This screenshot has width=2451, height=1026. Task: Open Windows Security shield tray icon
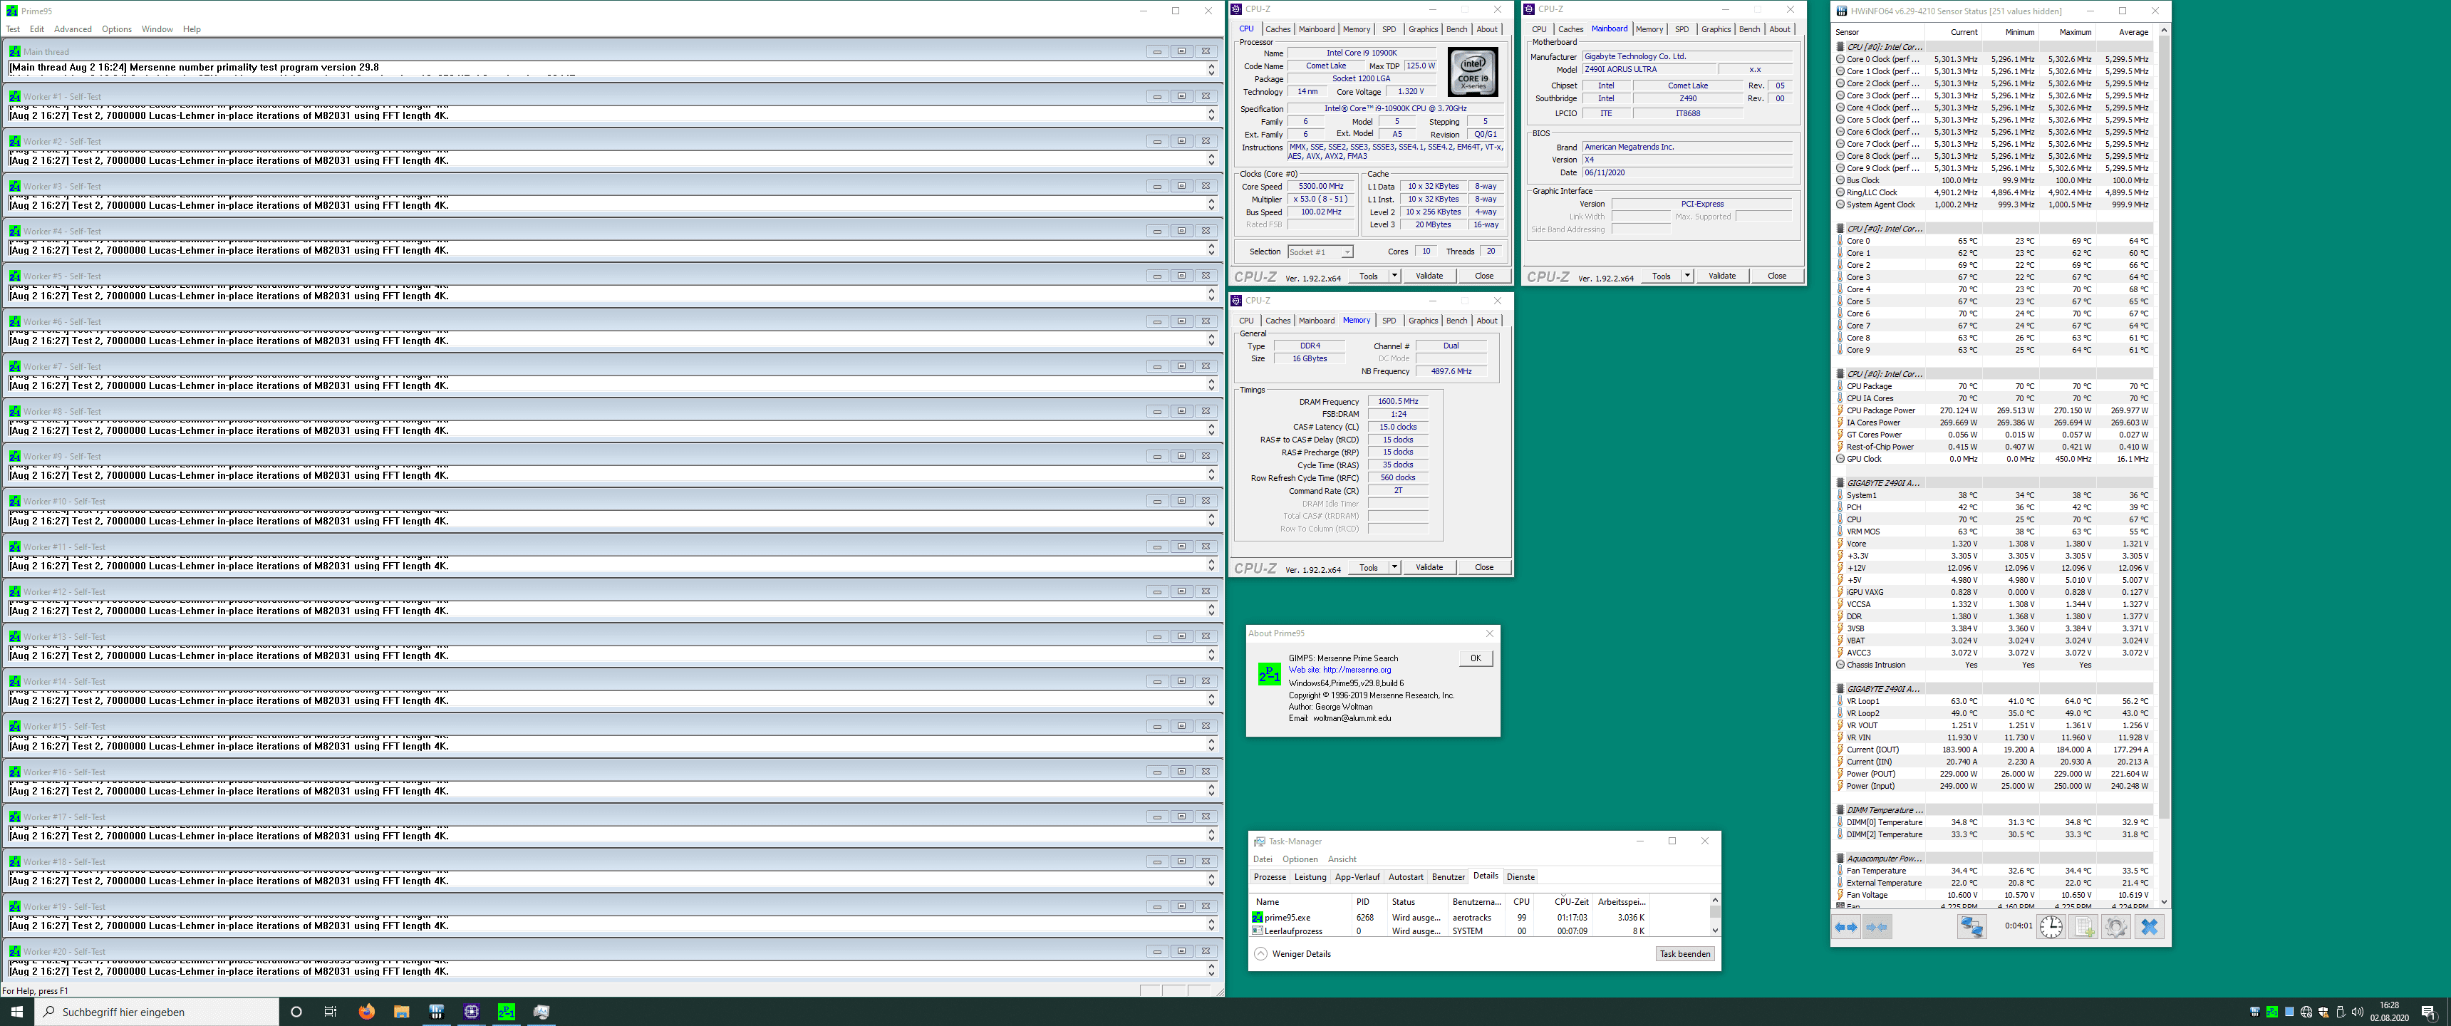(x=2323, y=1012)
